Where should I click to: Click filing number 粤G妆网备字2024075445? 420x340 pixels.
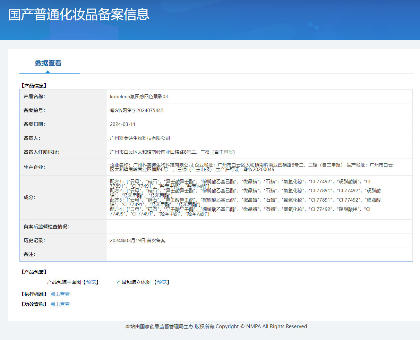(137, 110)
